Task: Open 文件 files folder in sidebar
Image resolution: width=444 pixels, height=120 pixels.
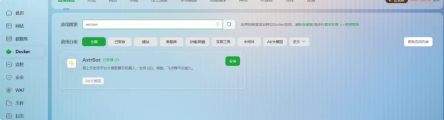Action: point(9,103)
